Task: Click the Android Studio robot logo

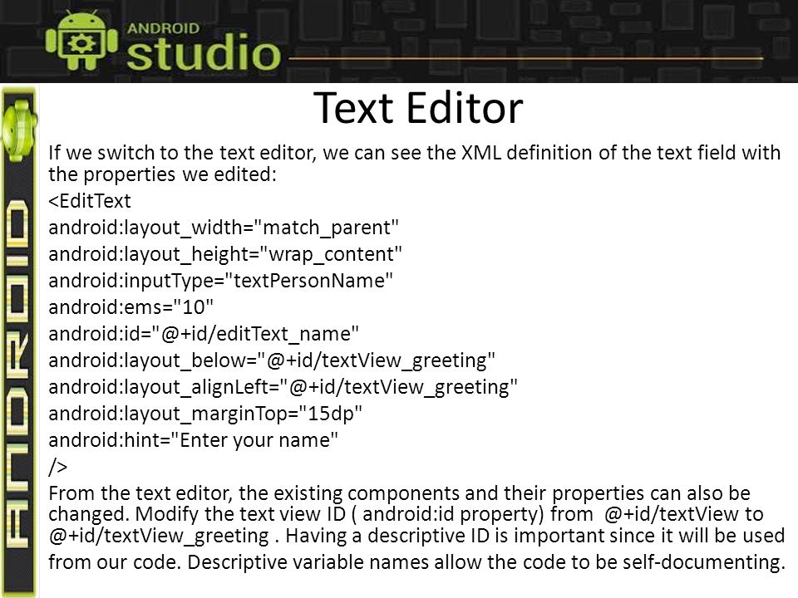Action: (x=81, y=41)
